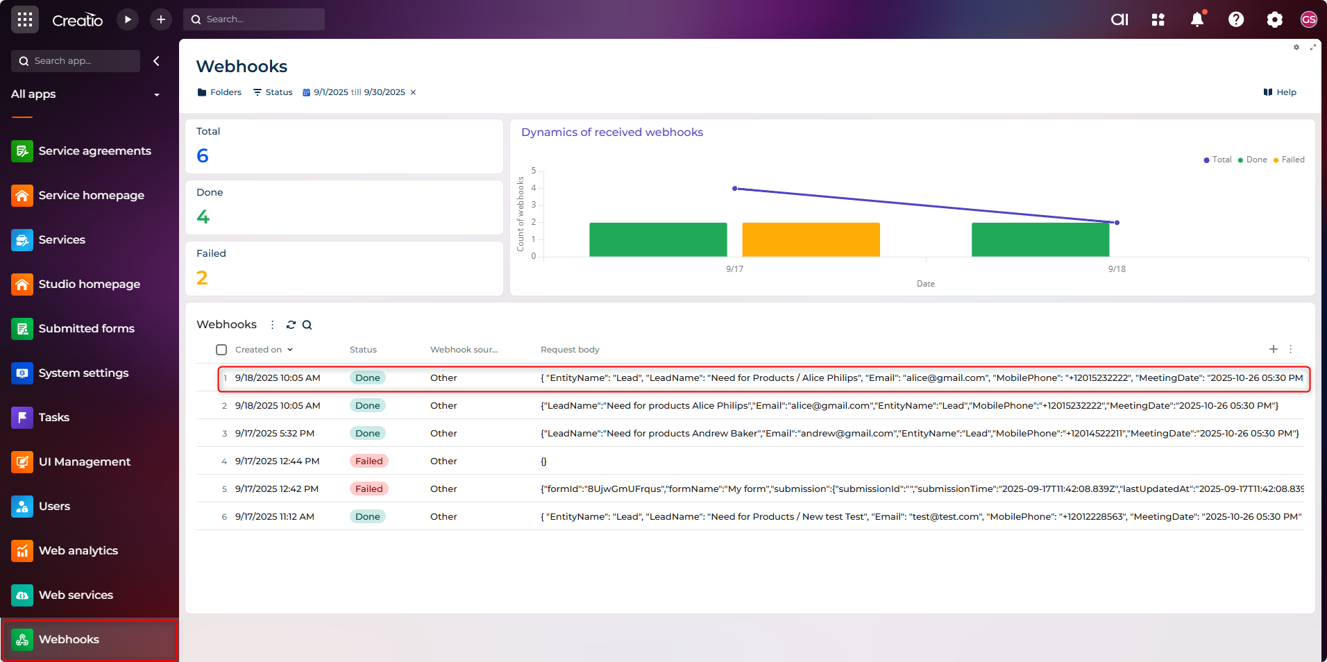Add a column with the plus icon
The height and width of the screenshot is (662, 1327).
1274,349
